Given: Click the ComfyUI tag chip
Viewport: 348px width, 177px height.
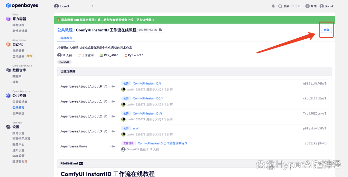Looking at the screenshot, I should pyautogui.click(x=64, y=62).
